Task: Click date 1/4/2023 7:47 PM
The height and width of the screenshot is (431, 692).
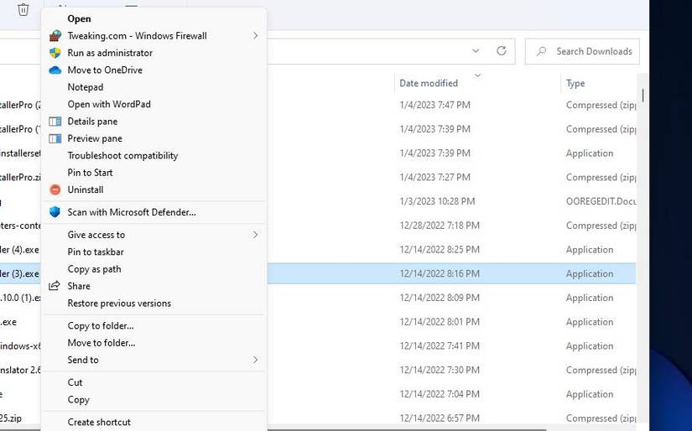Action: tap(434, 105)
